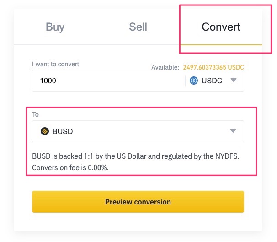Click the "I want to convert" label
Image resolution: width=277 pixels, height=242 pixels.
point(55,64)
